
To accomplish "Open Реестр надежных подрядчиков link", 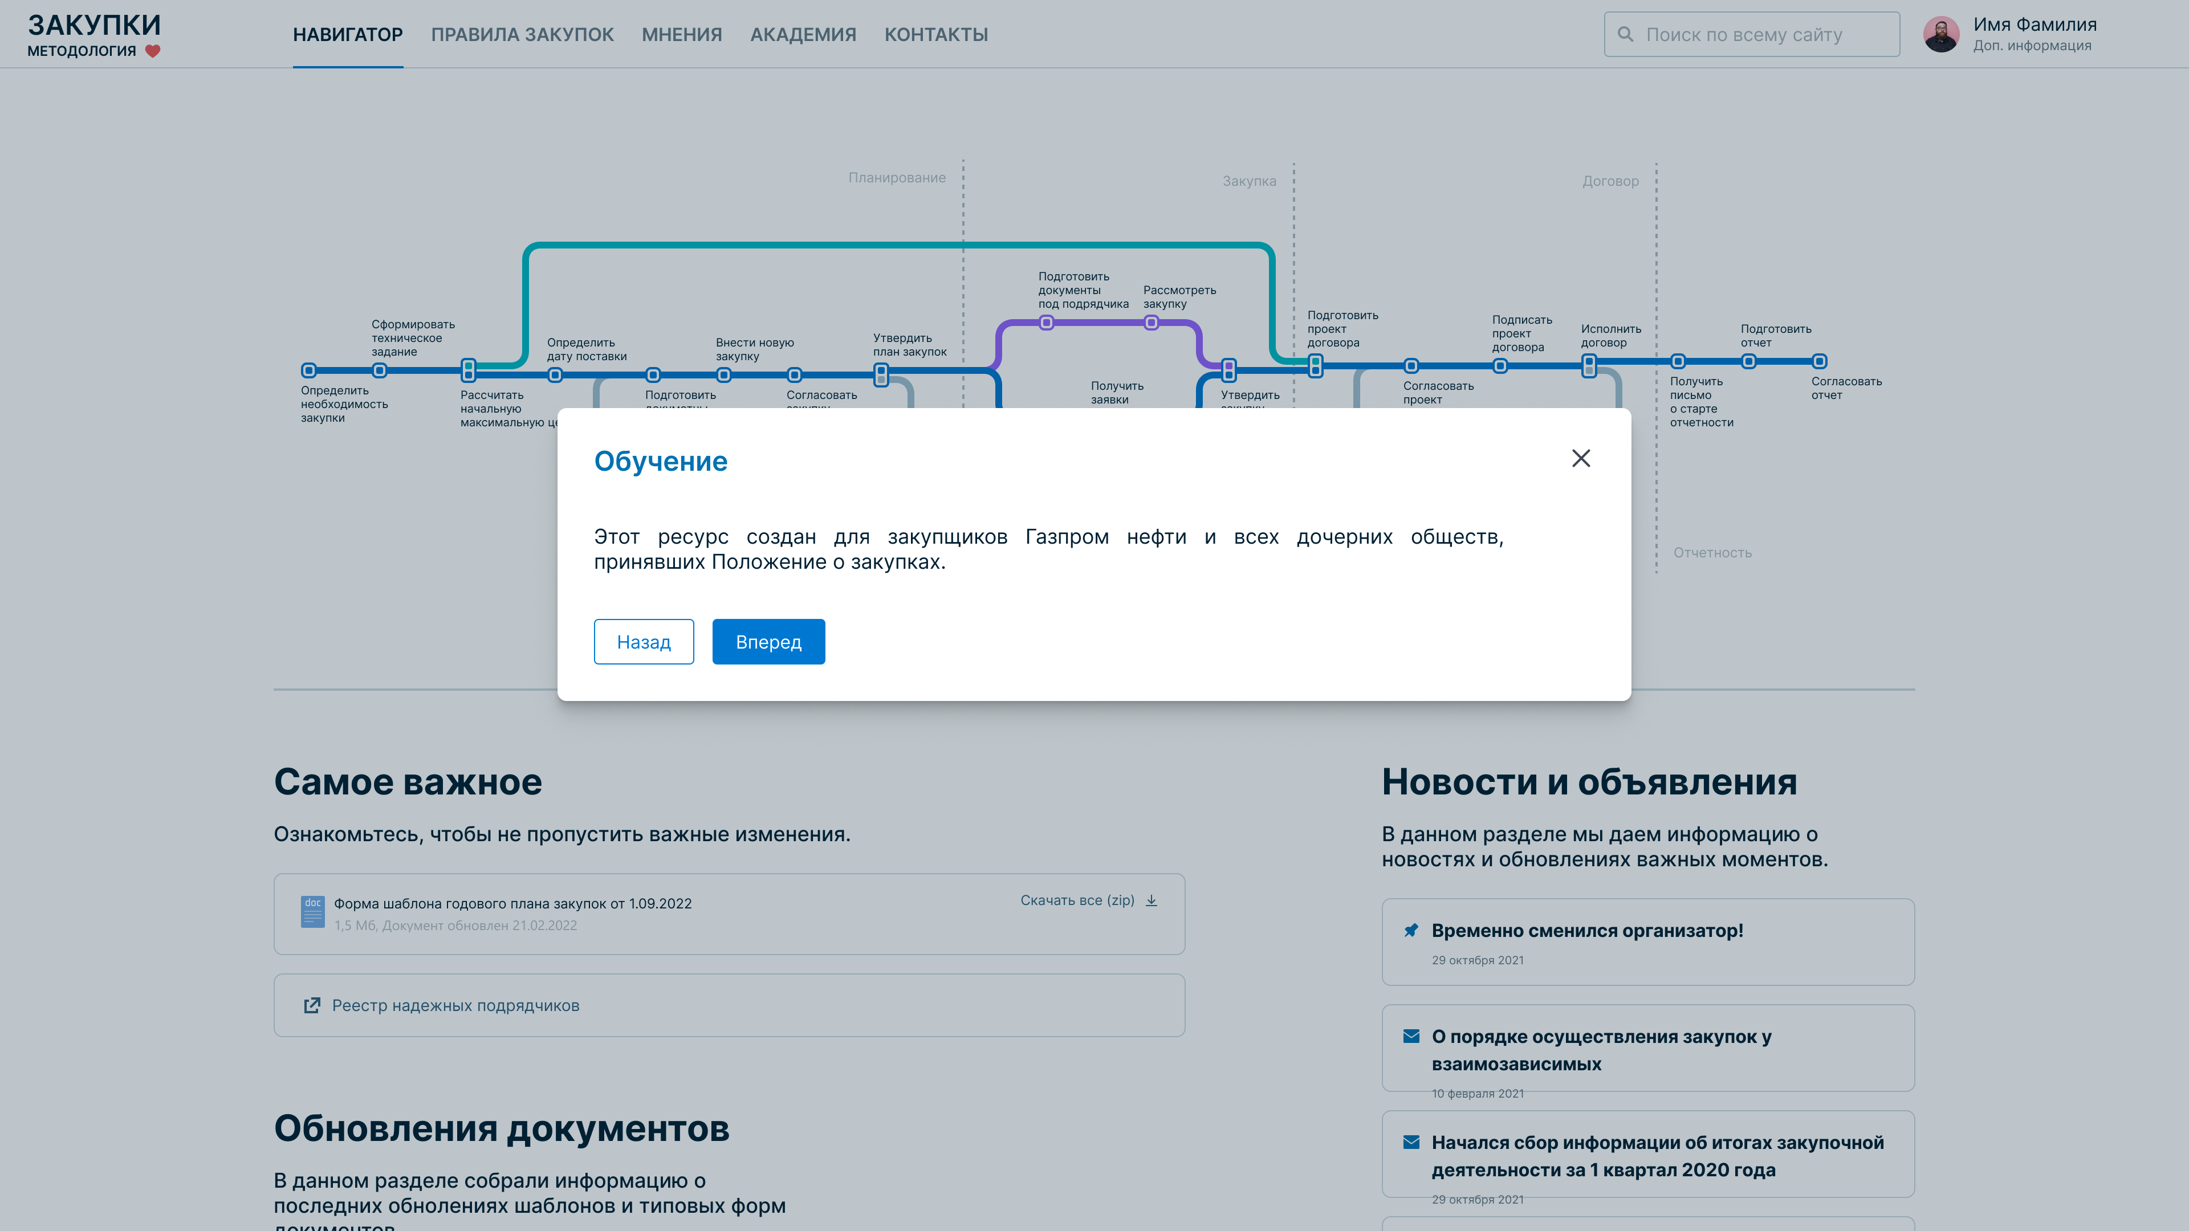I will point(455,1006).
